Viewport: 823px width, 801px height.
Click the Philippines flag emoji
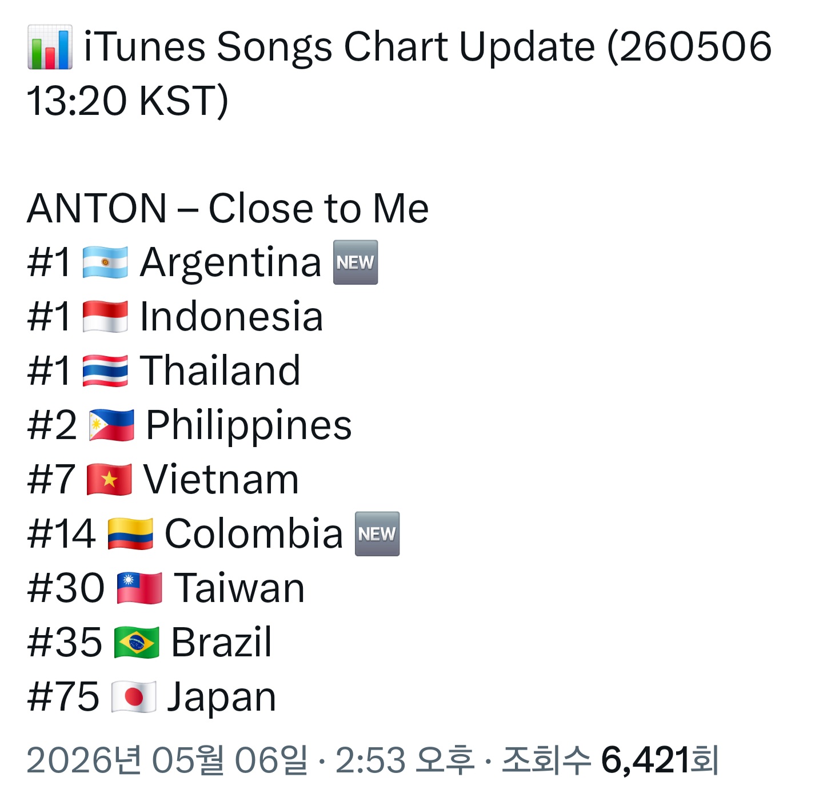(x=111, y=425)
